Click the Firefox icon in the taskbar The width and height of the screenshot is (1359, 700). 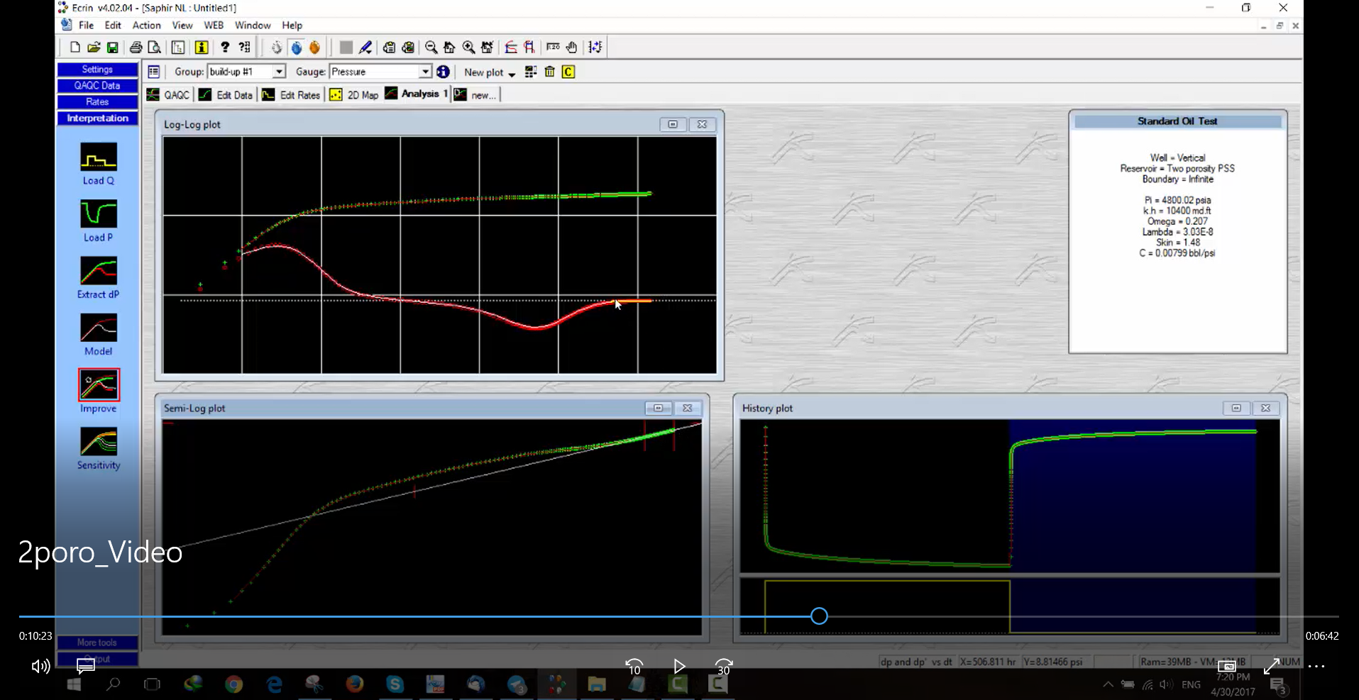pyautogui.click(x=354, y=684)
